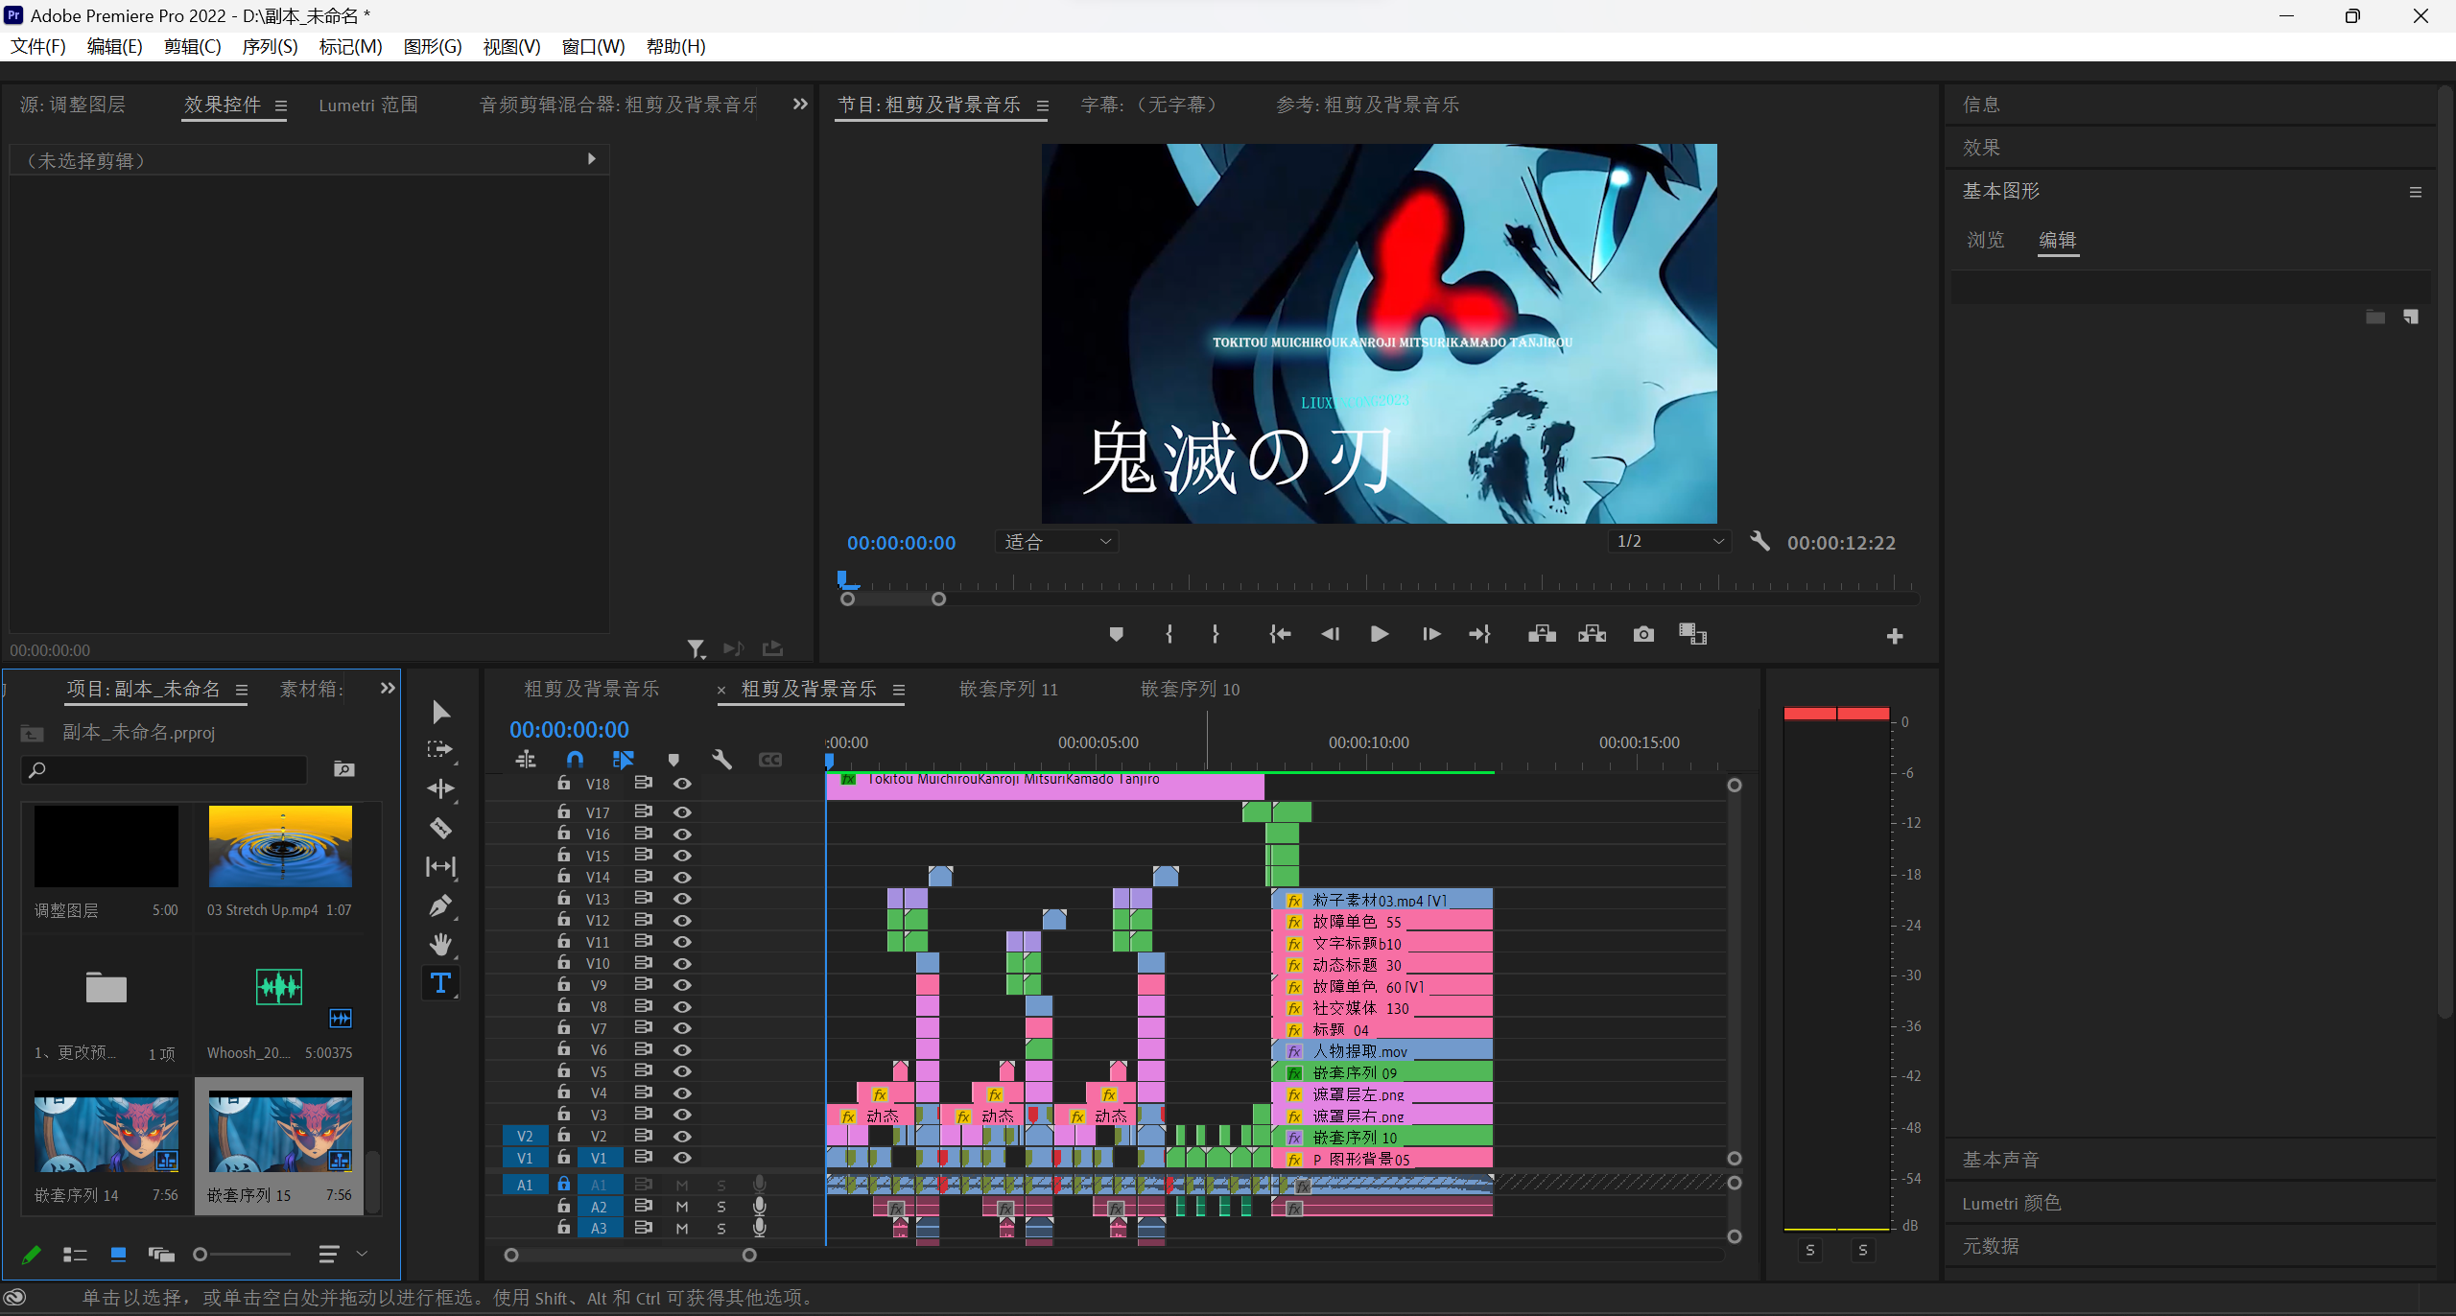Open the 文件(F) menu
The image size is (2456, 1316).
click(x=37, y=46)
